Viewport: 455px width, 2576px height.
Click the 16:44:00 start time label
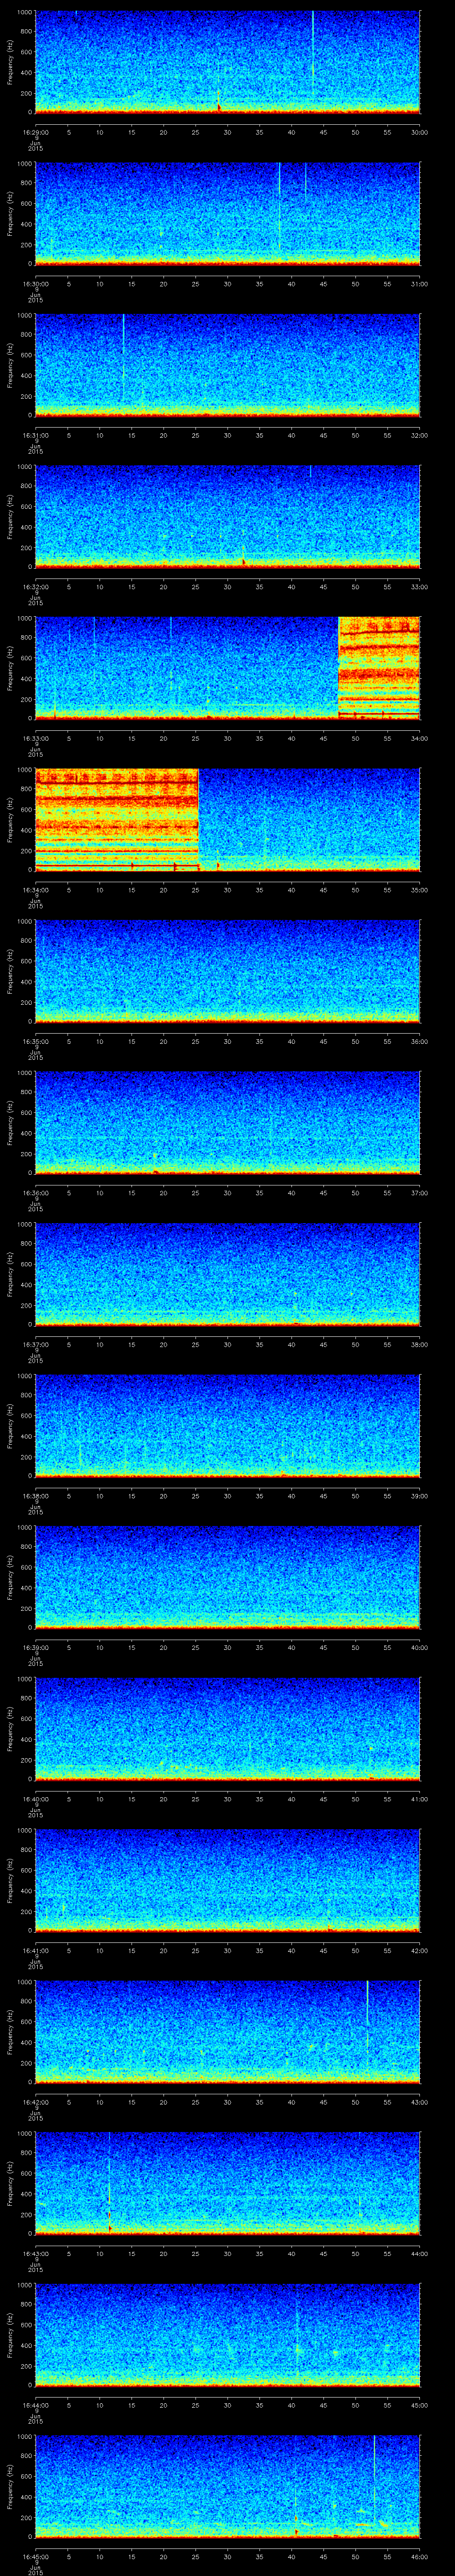35,2405
